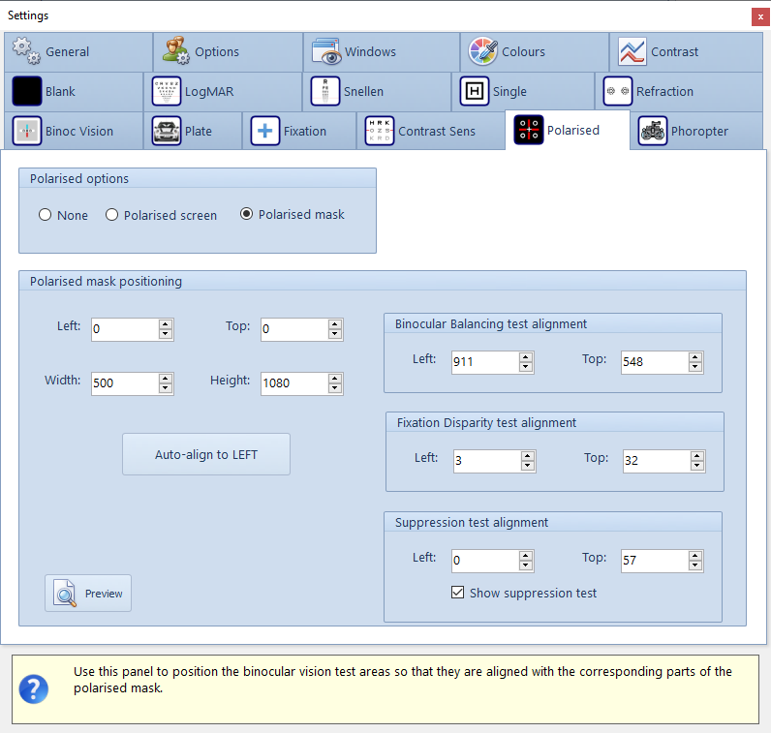Click the General gears icon
The height and width of the screenshot is (733, 771).
click(x=27, y=51)
